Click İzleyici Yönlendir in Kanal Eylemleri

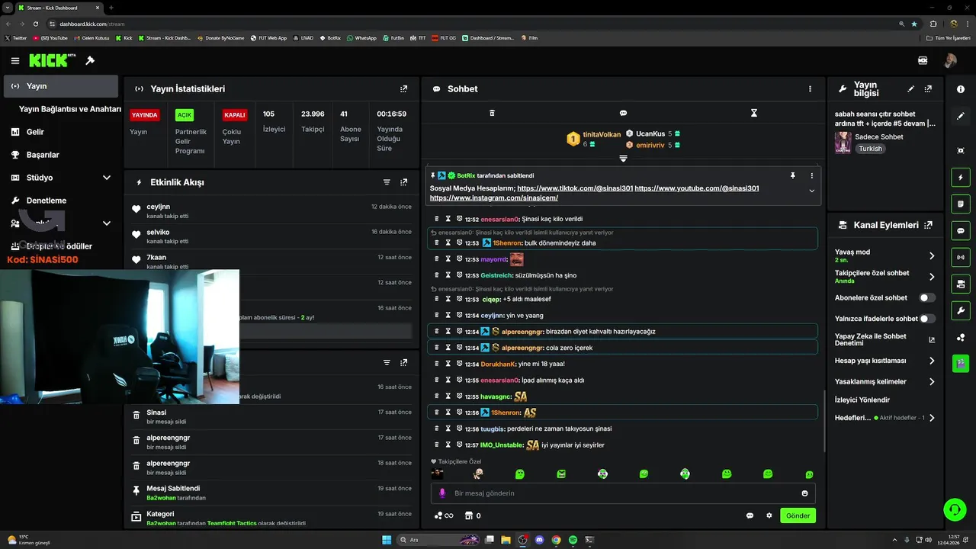(862, 400)
